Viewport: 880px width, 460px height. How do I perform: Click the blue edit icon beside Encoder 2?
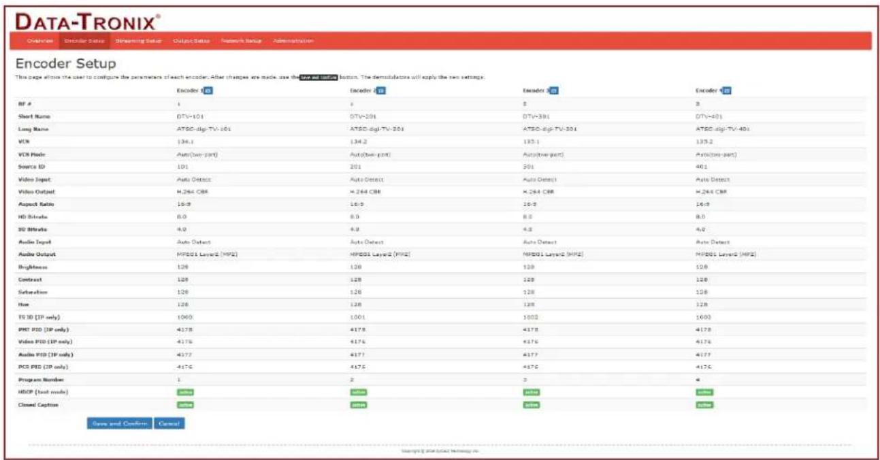tap(381, 91)
